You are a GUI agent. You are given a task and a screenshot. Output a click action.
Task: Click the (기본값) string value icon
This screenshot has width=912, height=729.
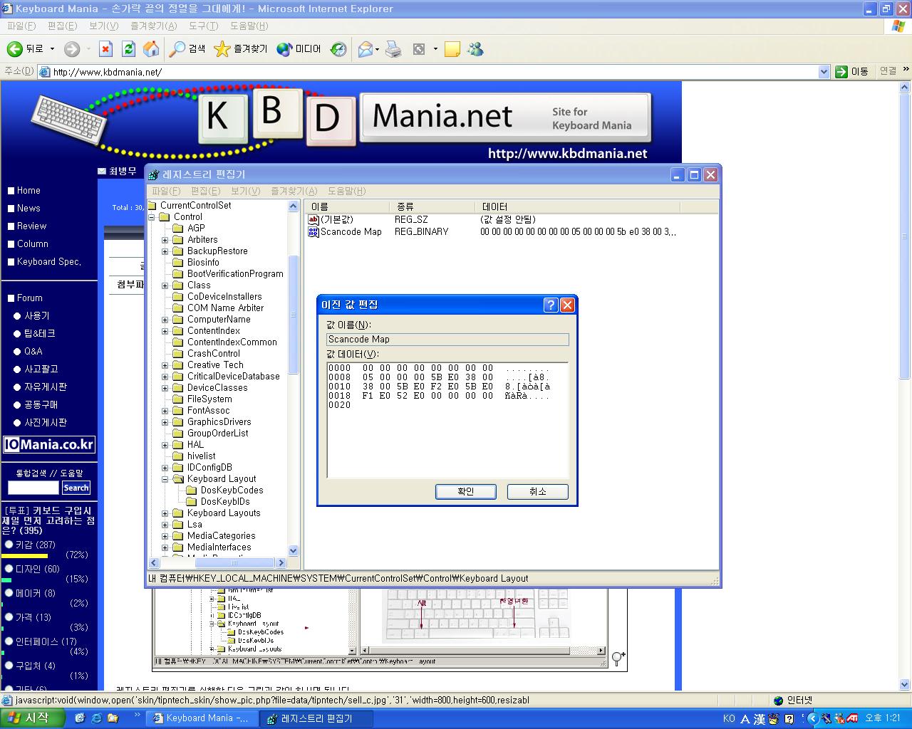313,219
